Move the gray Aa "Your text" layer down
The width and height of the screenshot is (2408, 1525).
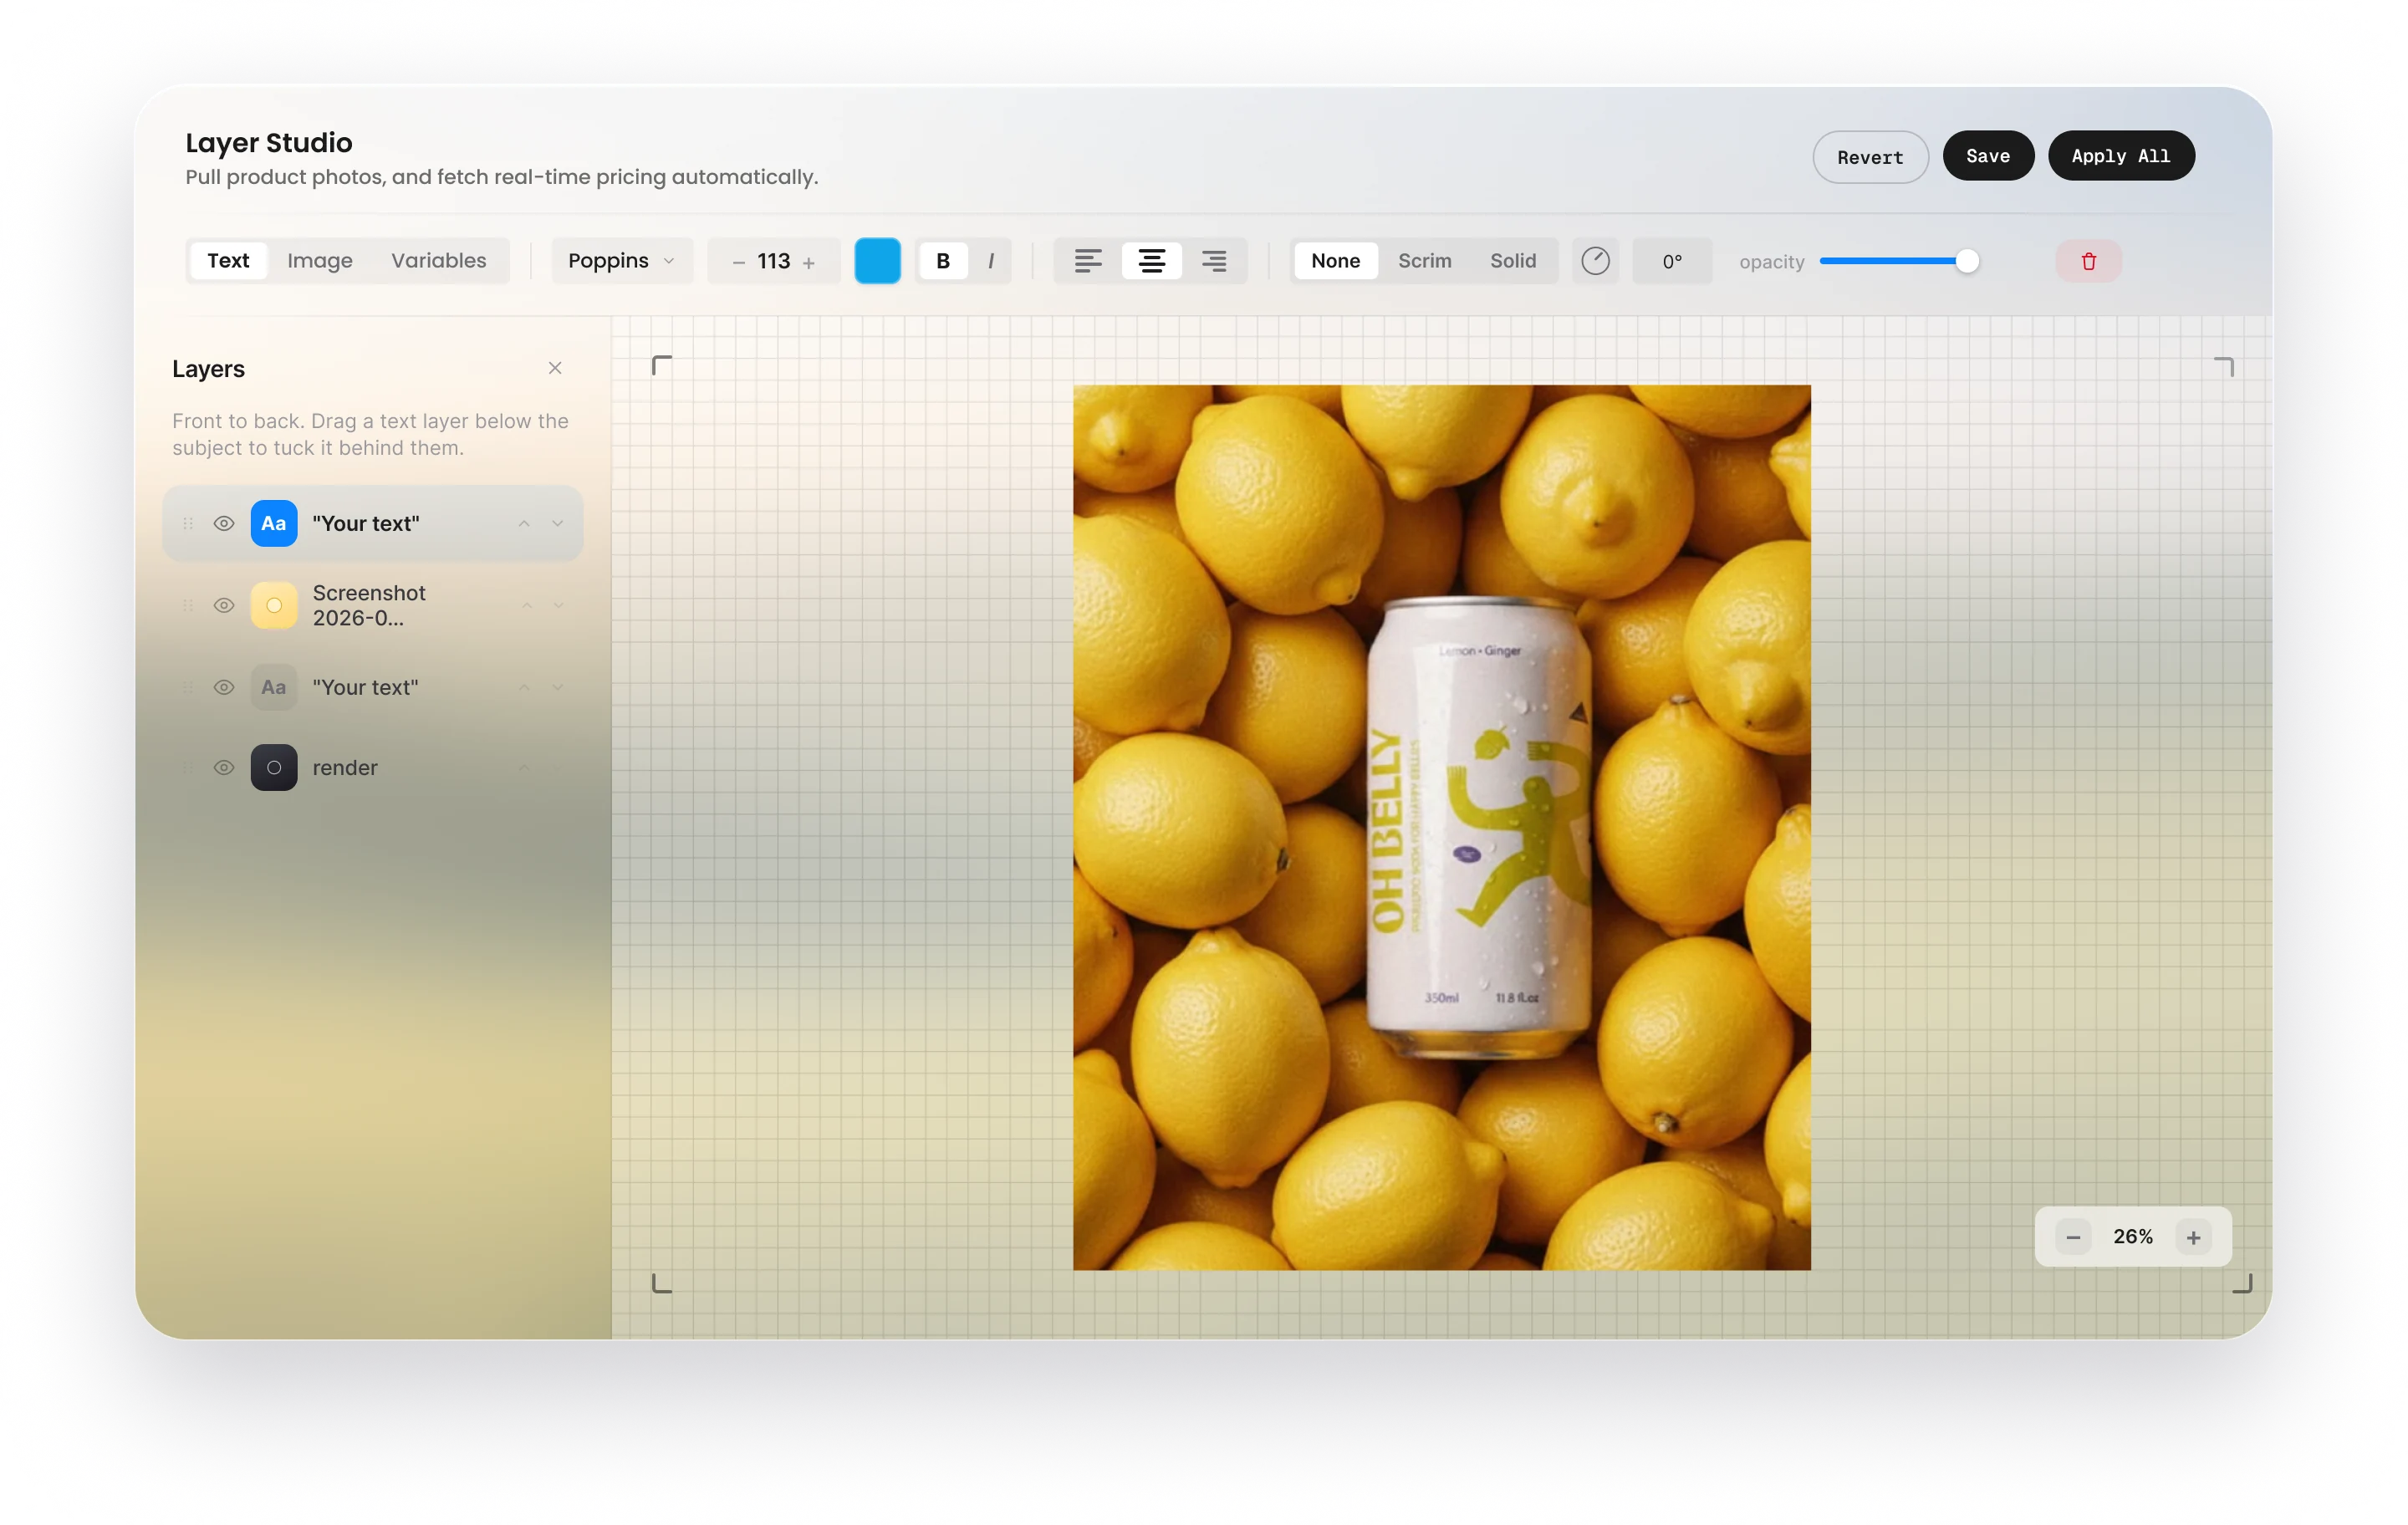pos(558,687)
